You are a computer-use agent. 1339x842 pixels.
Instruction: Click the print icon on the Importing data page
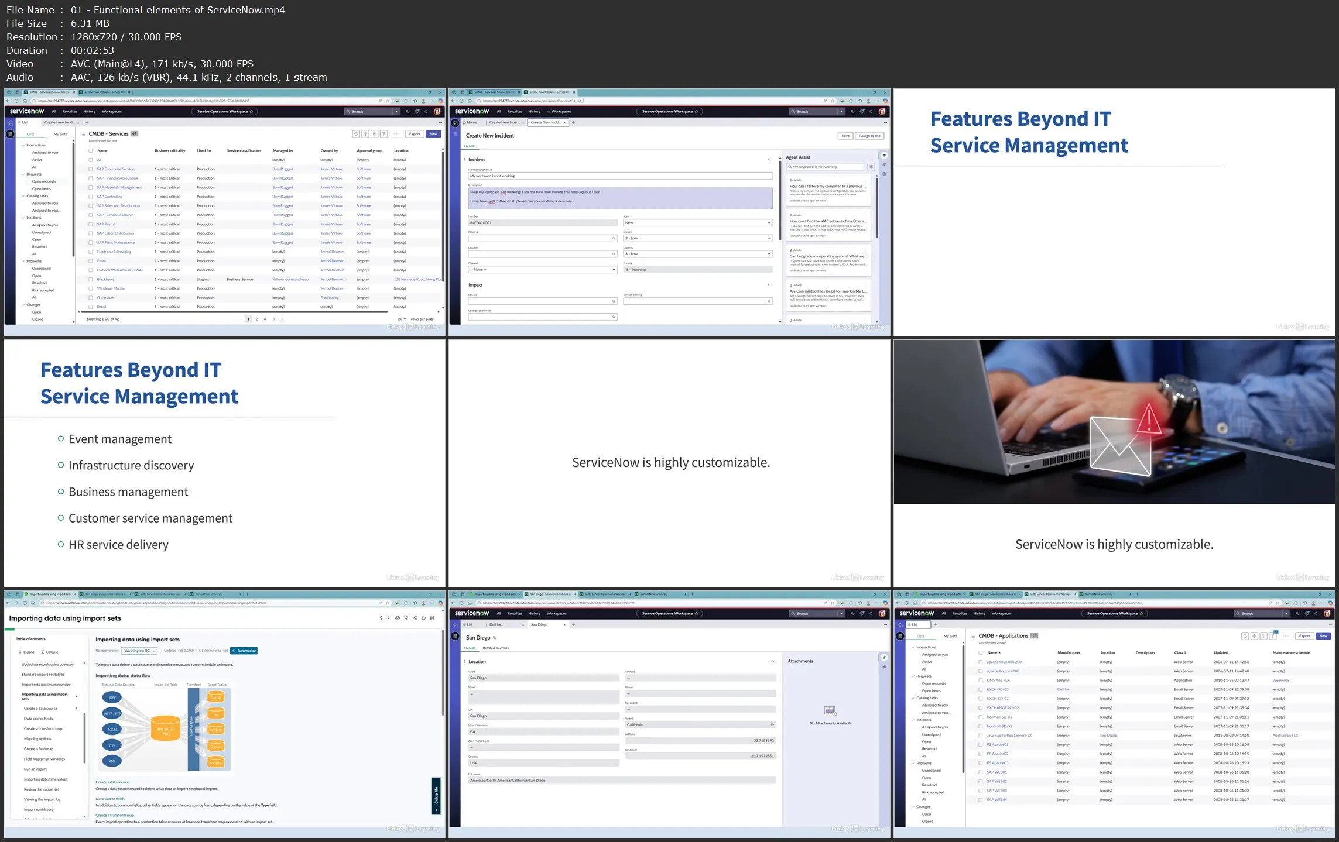point(432,618)
